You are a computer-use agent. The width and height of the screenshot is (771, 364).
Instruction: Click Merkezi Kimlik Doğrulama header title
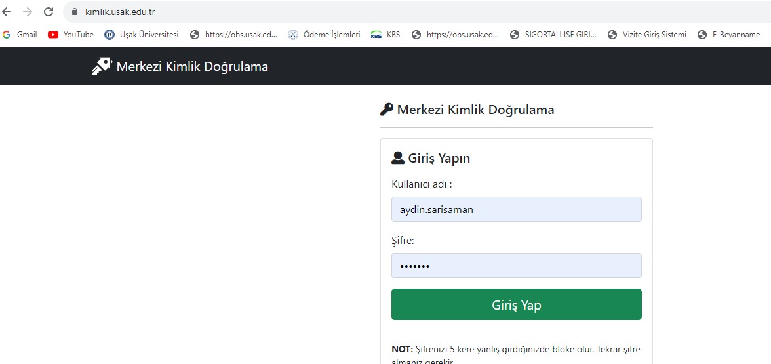pos(192,66)
